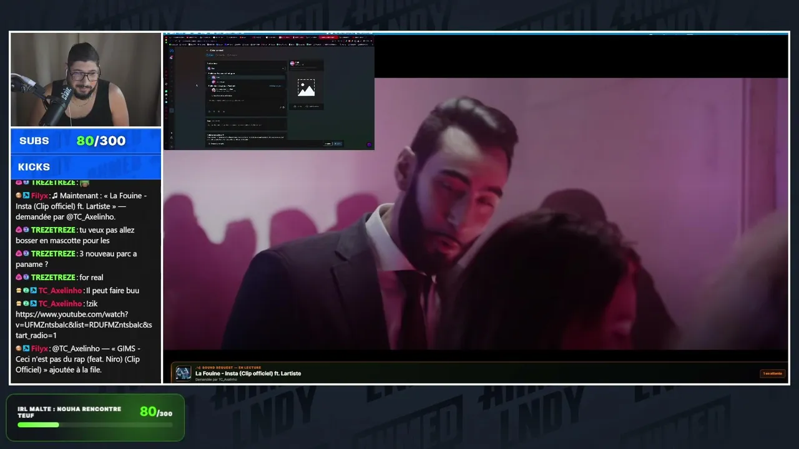Click the back arrow beside the small window's page title
Image resolution: width=799 pixels, height=449 pixels.
pos(208,50)
